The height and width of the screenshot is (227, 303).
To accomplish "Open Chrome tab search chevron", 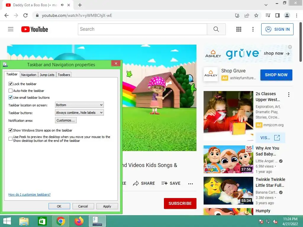I will (266, 5).
